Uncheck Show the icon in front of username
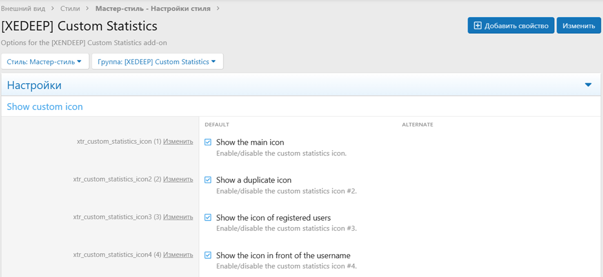 coord(208,255)
